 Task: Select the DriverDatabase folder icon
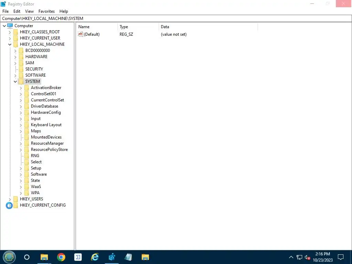tap(27, 106)
